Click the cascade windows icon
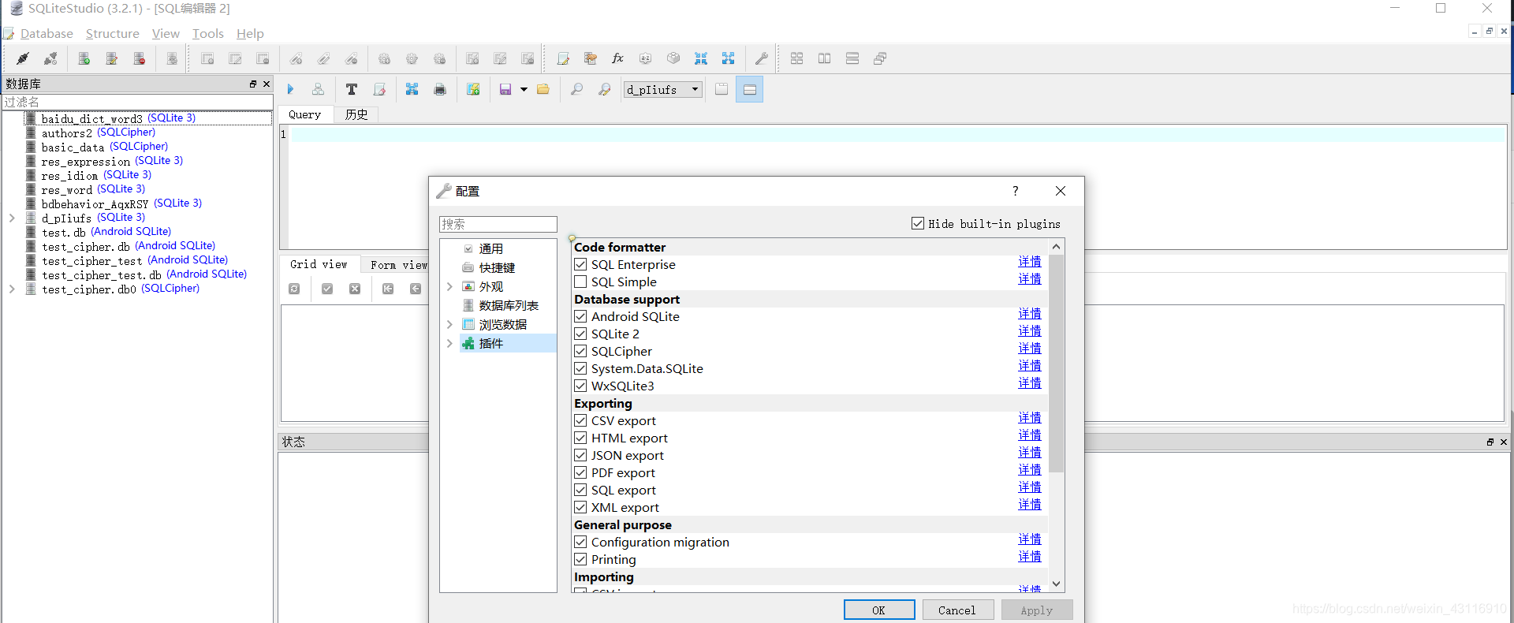Image resolution: width=1514 pixels, height=623 pixels. [x=880, y=58]
